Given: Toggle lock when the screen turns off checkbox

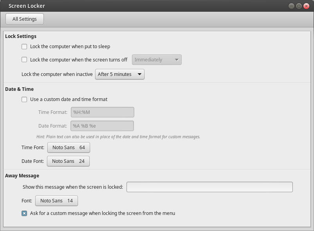Looking at the screenshot, I should pyautogui.click(x=24, y=60).
